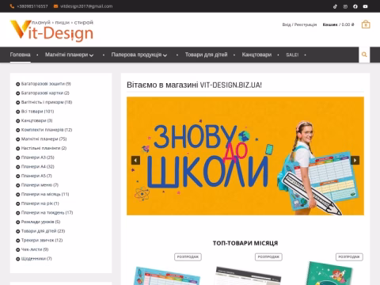Open sidebar category Канцтовари (3)

pyautogui.click(x=36, y=121)
